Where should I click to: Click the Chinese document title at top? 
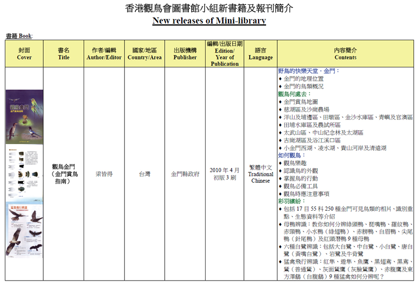click(209, 8)
